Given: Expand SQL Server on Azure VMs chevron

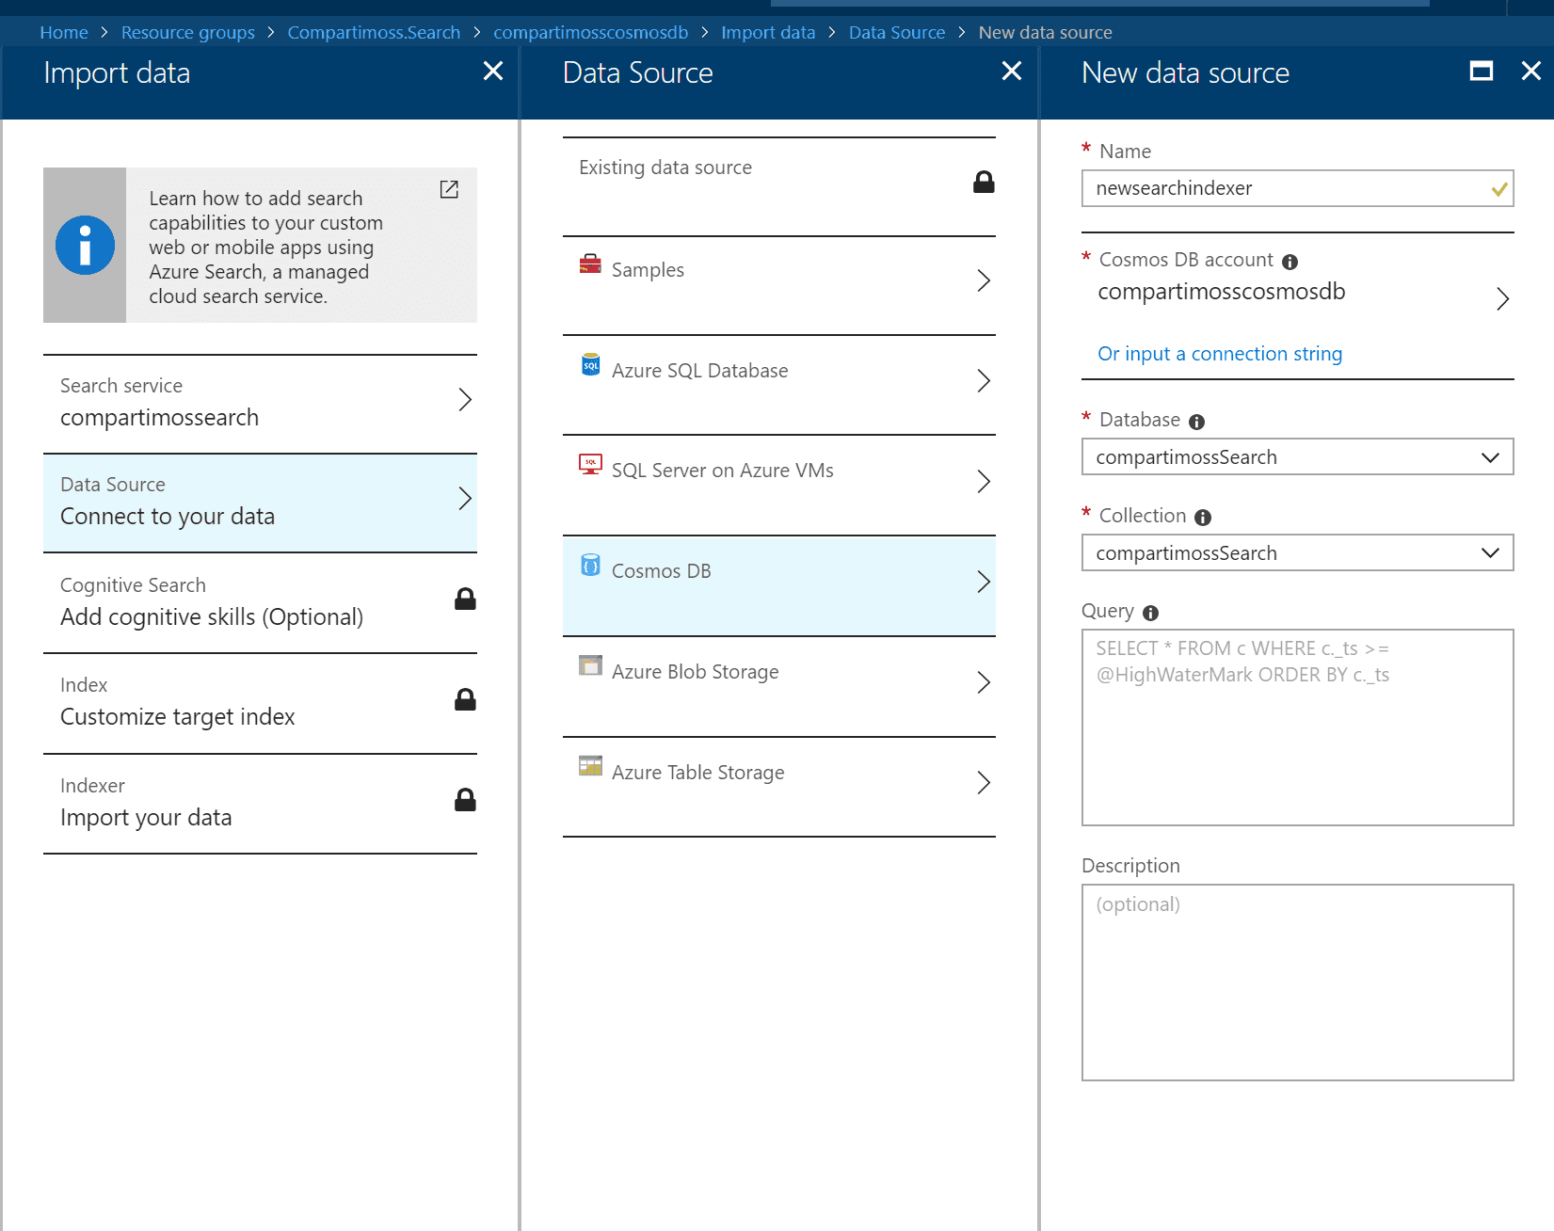Looking at the screenshot, I should tap(984, 482).
